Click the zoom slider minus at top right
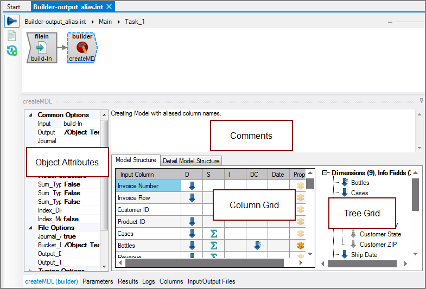This screenshot has height=289, width=426. 390,22
